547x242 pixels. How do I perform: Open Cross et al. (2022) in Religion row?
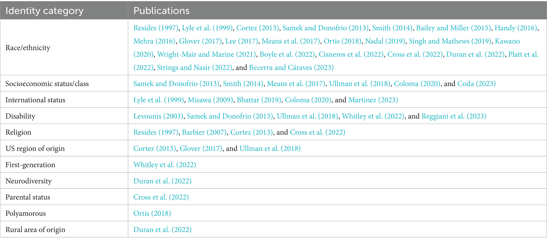tap(318, 132)
